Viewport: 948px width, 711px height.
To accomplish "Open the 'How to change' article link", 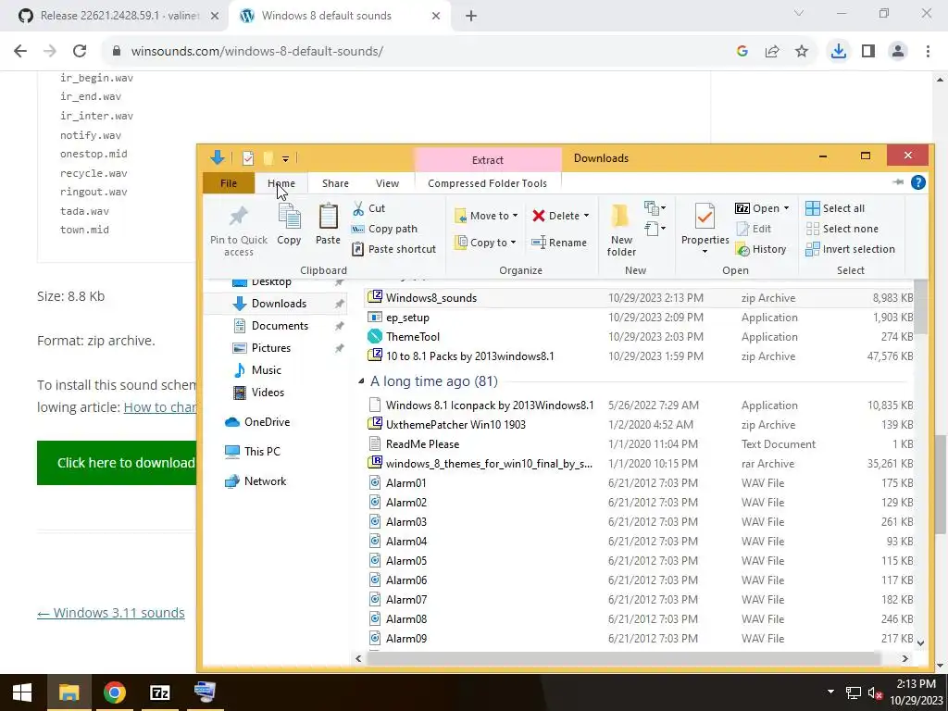I will coord(160,407).
